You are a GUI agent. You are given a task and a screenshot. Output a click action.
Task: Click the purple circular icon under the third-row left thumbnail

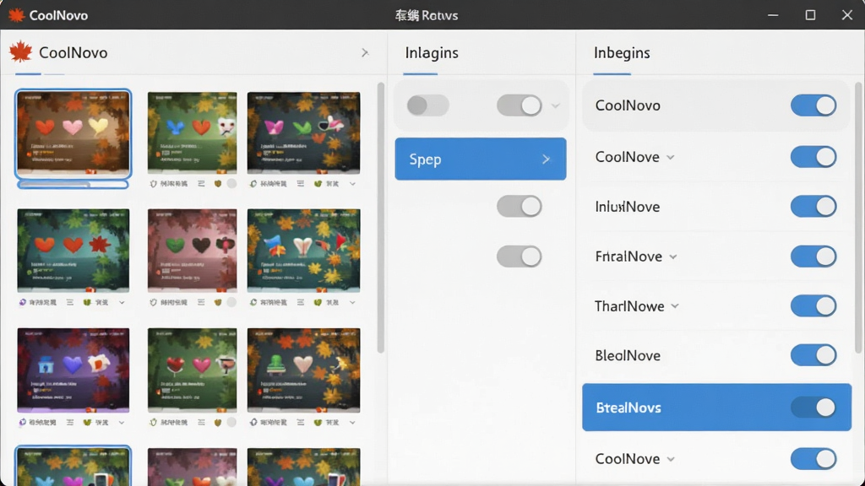[23, 422]
